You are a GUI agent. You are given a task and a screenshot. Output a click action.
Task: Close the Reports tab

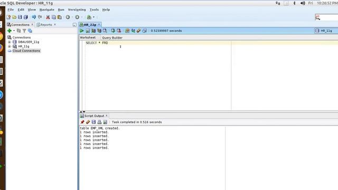pyautogui.click(x=55, y=25)
